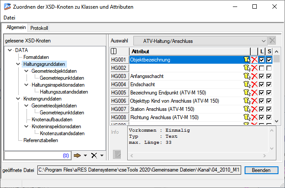The width and height of the screenshot is (285, 188).
Task: Click the assign icon in the Anfangsschacht row
Action: (x=247, y=76)
